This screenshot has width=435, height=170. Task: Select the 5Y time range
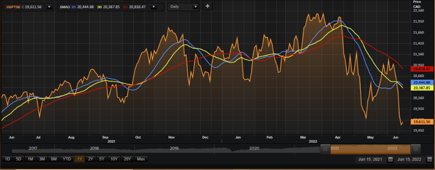coord(101,159)
